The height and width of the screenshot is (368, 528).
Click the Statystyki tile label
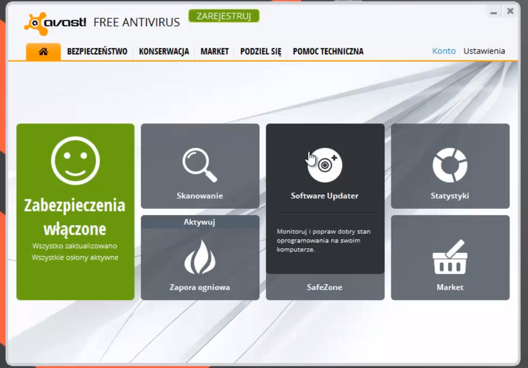(x=450, y=196)
